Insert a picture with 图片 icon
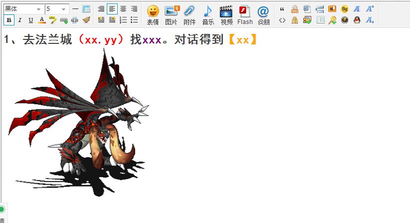 pos(171,14)
